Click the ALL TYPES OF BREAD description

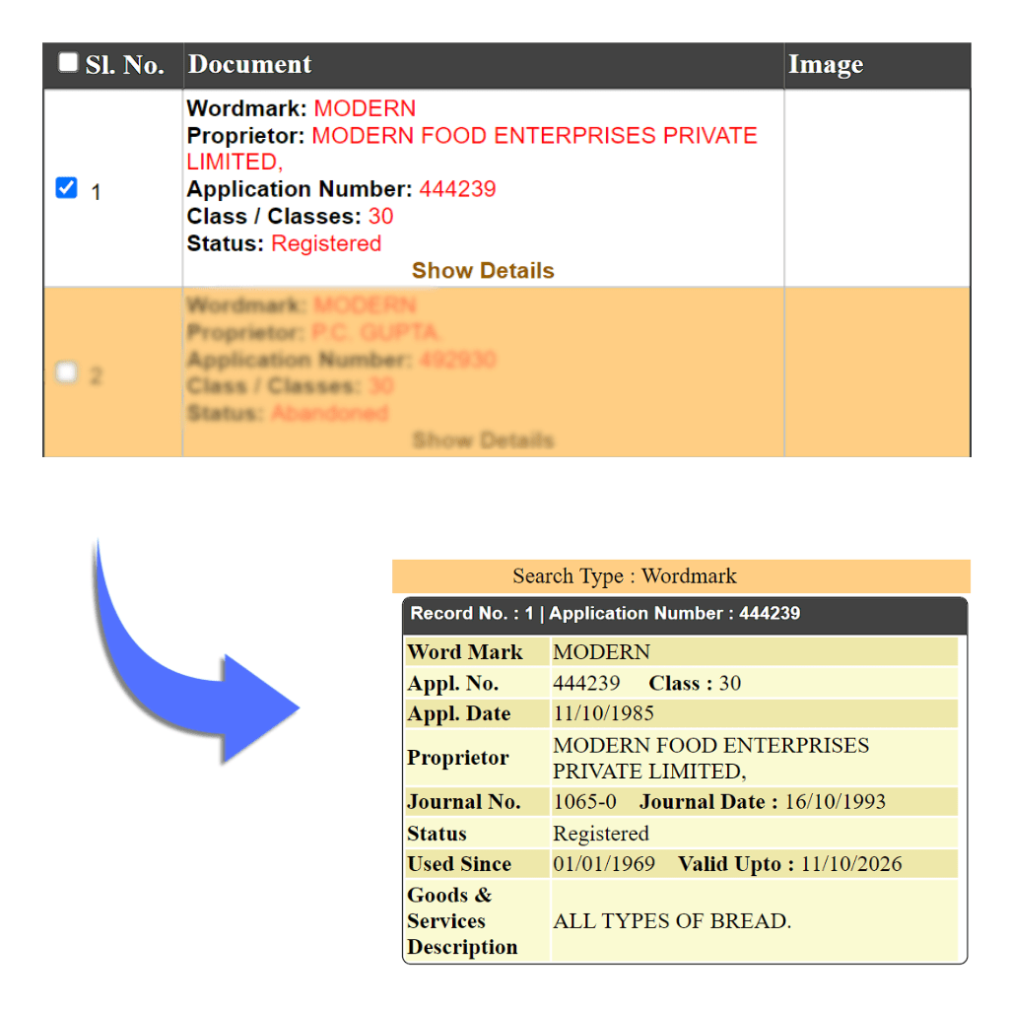pos(672,921)
